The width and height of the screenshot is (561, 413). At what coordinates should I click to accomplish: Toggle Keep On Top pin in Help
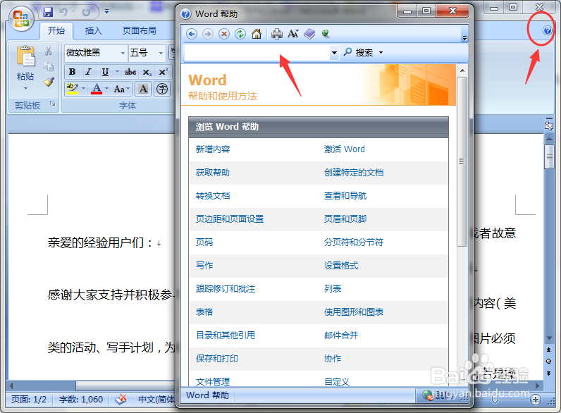pyautogui.click(x=325, y=33)
